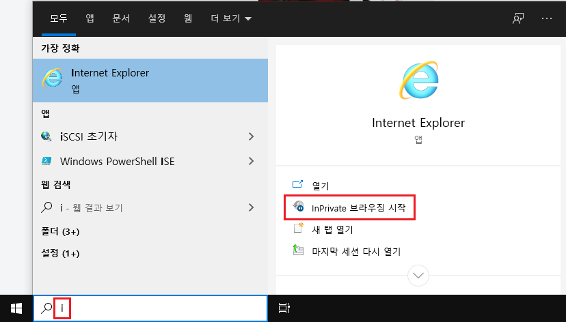Screen dimensions: 566x322
Task: Click the feedback person icon
Action: click(518, 18)
